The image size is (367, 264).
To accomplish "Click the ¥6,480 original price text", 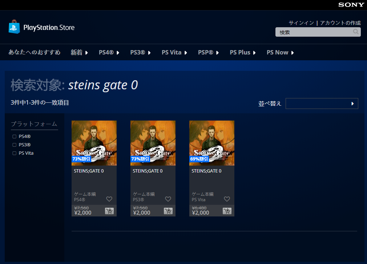I will point(199,208).
